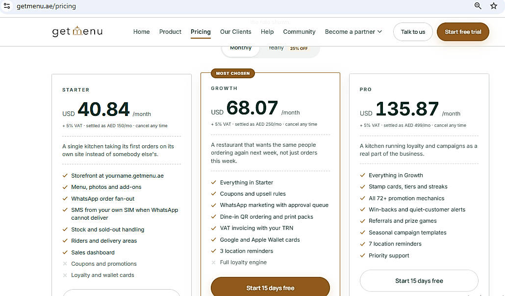Click the MOST CHOSEN badge
Image resolution: width=505 pixels, height=296 pixels.
233,73
